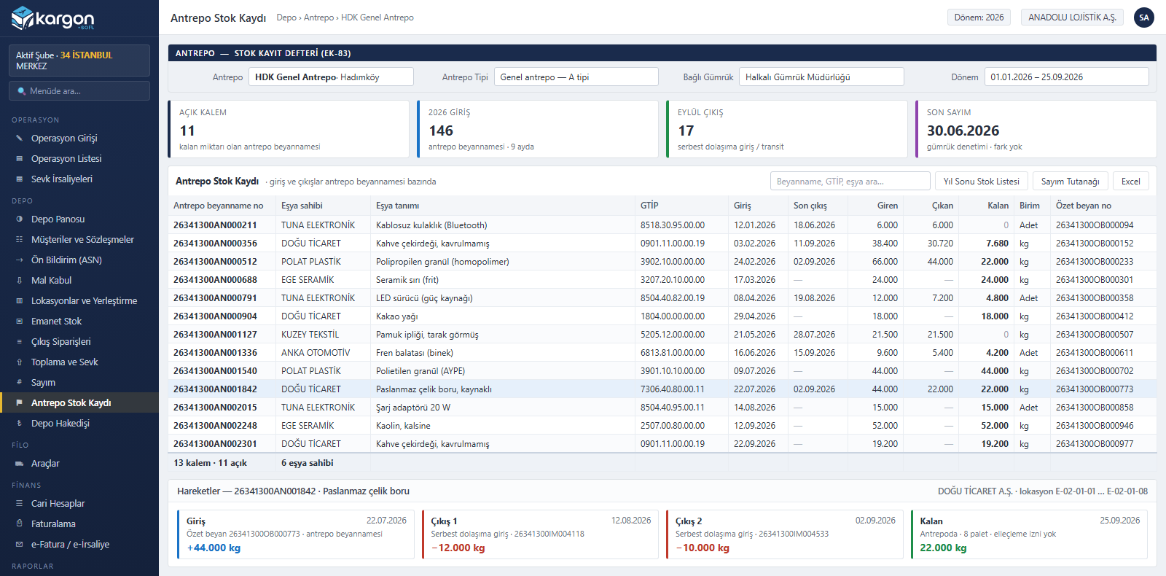The image size is (1166, 576).
Task: Click the Faturalama sidebar icon
Action: tap(19, 524)
